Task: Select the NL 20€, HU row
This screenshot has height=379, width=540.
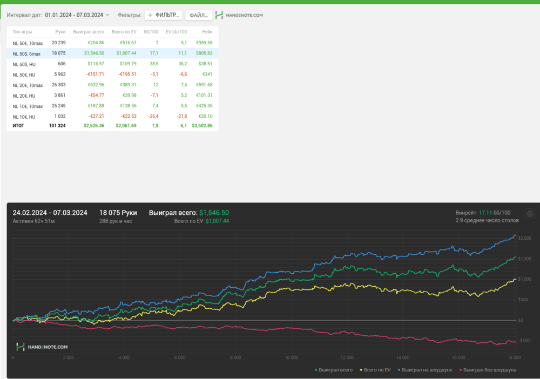Action: tap(113, 96)
